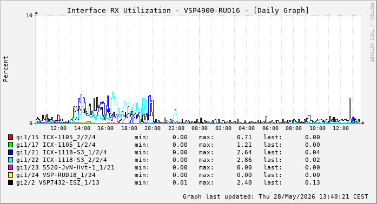
Task: Click legend label gi1/22 ICX-1118-S3_2/2/4
Action: pos(62,160)
